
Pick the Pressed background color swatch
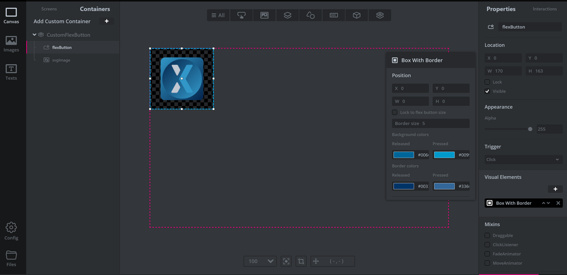[x=444, y=155]
